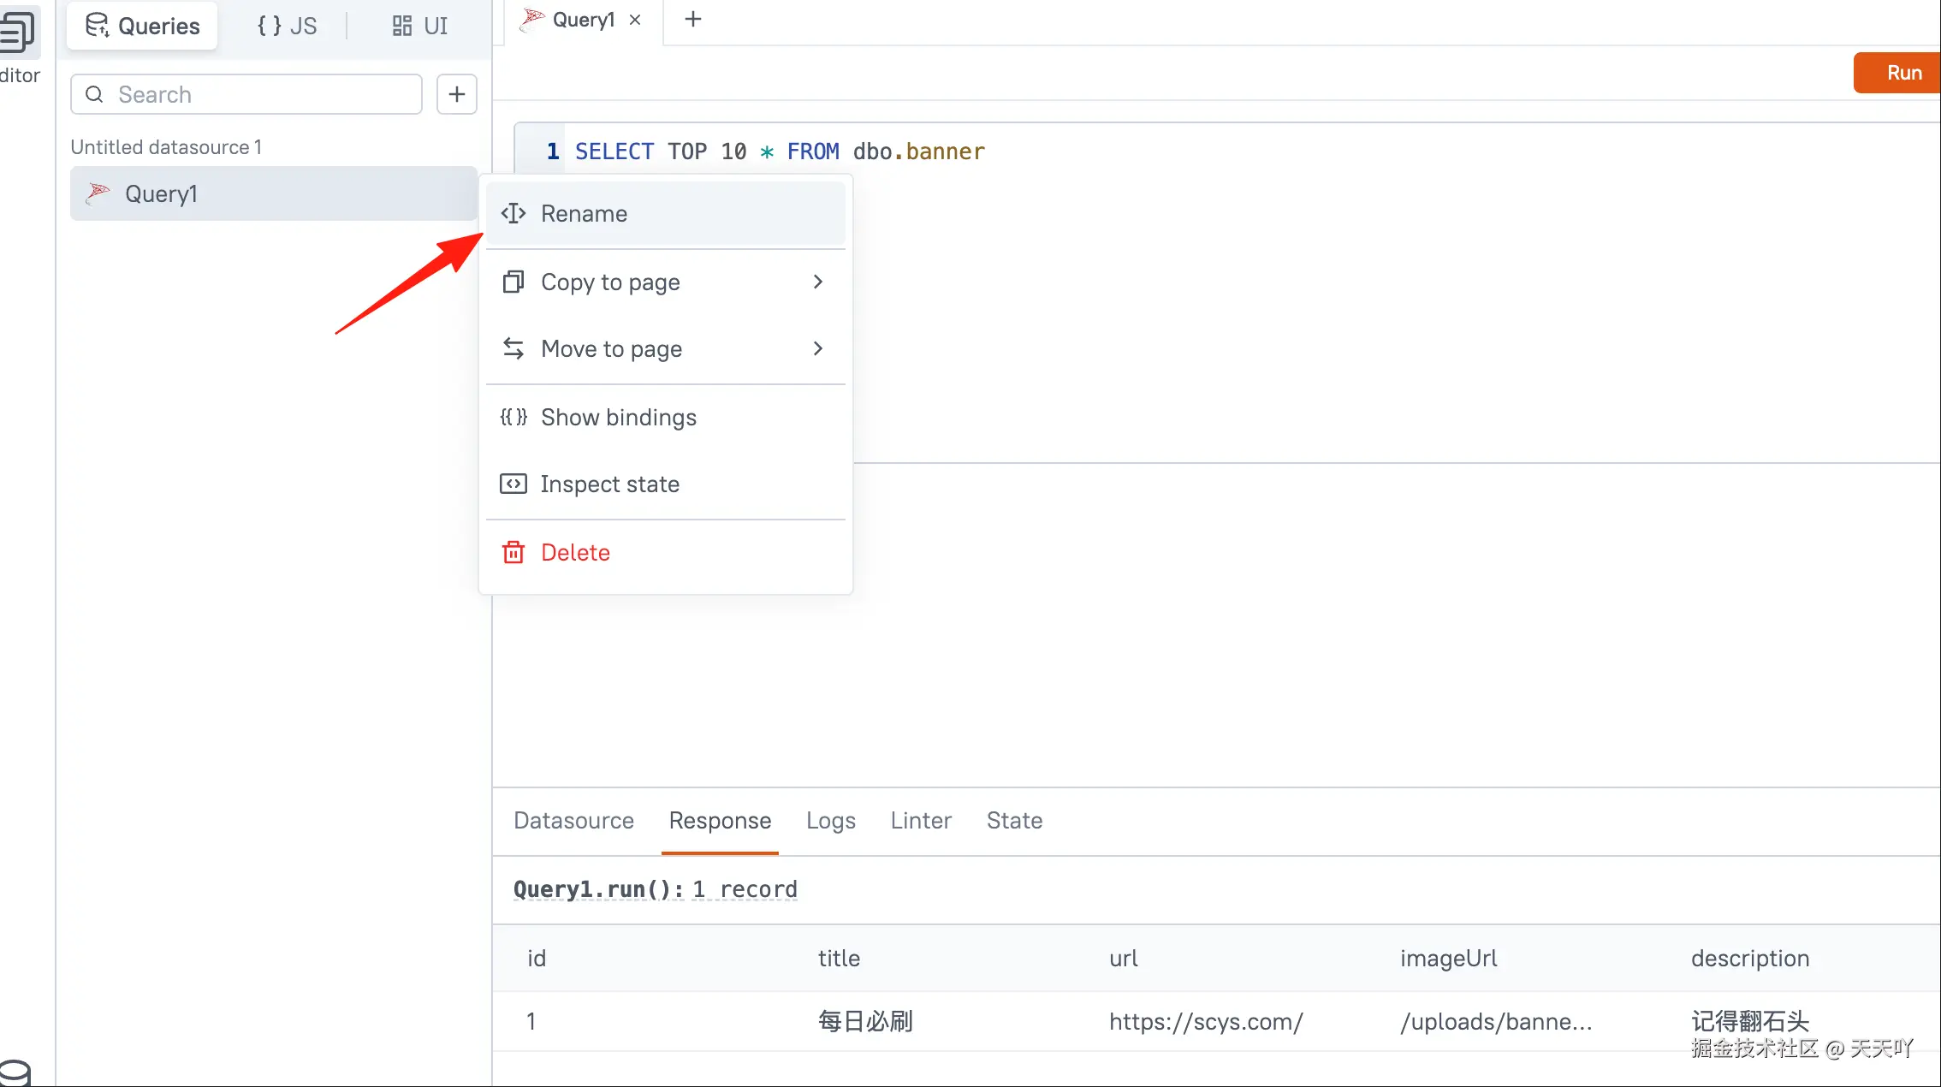
Task: Click the add new query plus button
Action: [456, 94]
